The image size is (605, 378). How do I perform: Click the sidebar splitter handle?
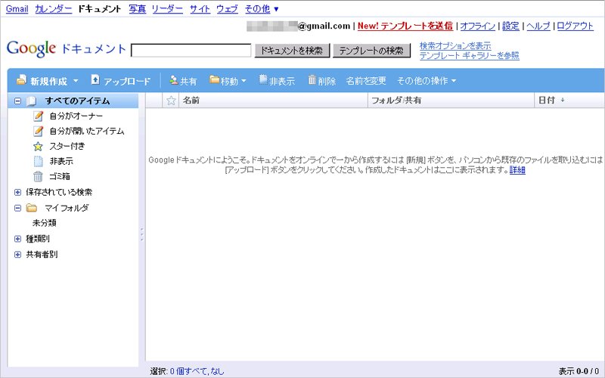pos(141,234)
